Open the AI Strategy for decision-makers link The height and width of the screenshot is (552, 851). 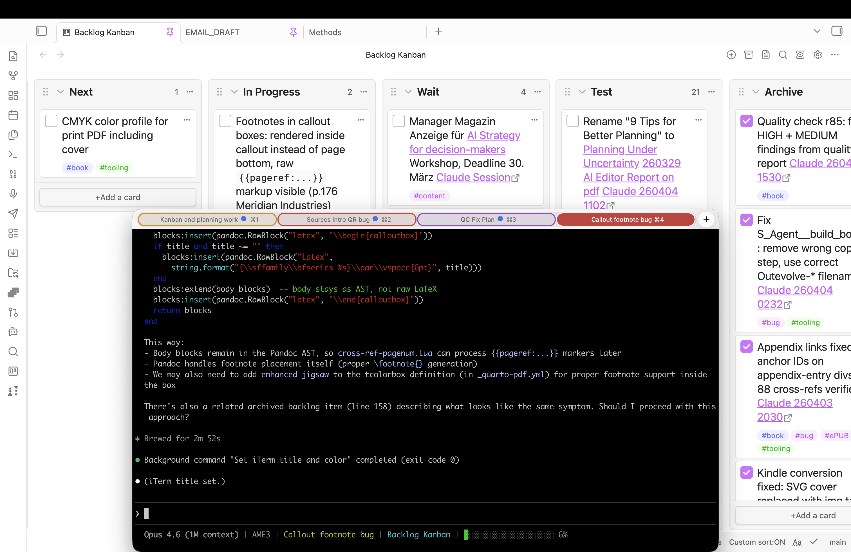click(x=493, y=135)
